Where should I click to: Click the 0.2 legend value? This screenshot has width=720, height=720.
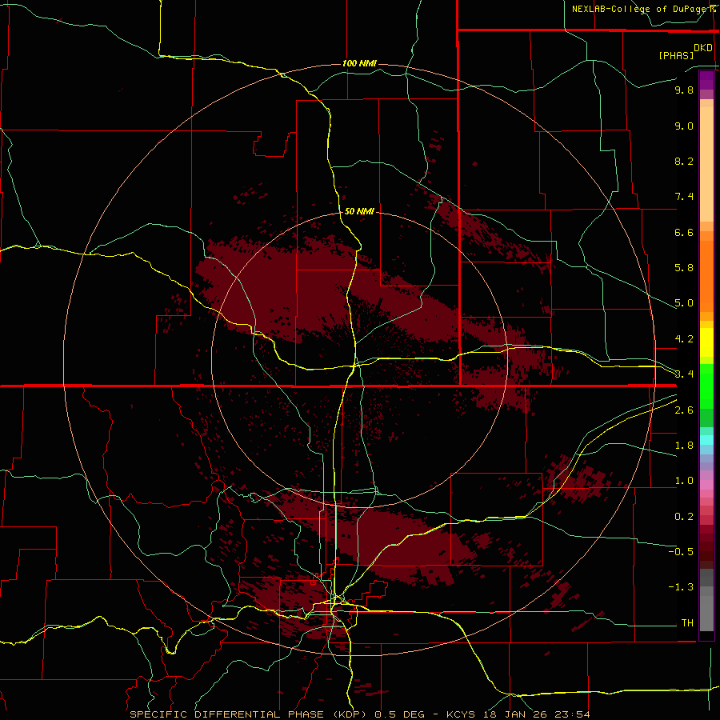pyautogui.click(x=684, y=517)
